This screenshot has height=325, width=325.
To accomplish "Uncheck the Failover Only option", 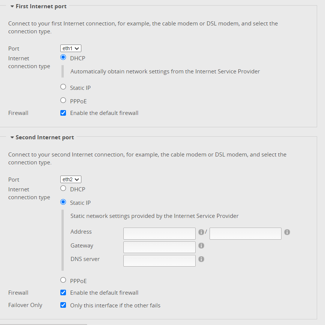I will tap(63, 305).
